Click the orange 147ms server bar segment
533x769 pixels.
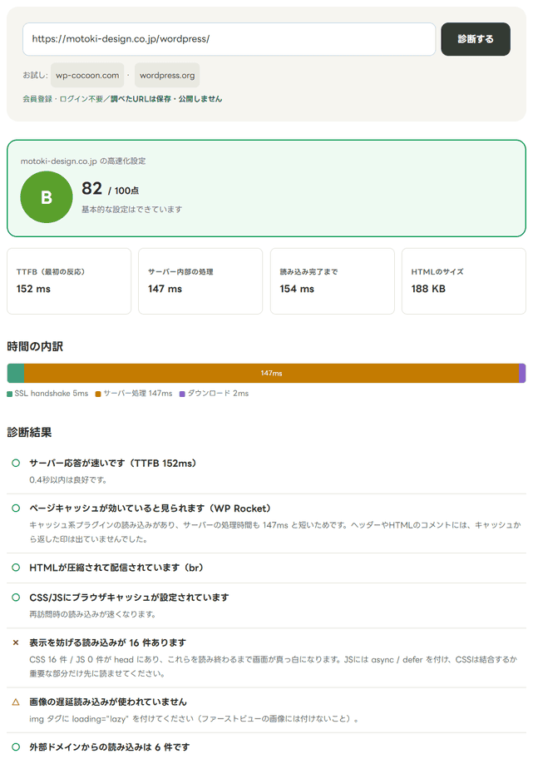point(271,373)
